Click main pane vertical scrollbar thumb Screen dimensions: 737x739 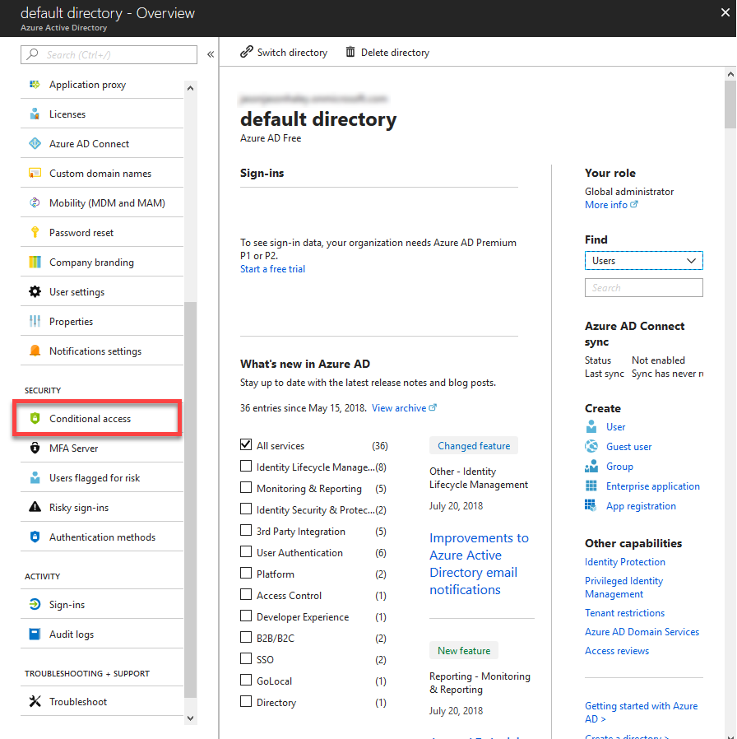point(730,104)
